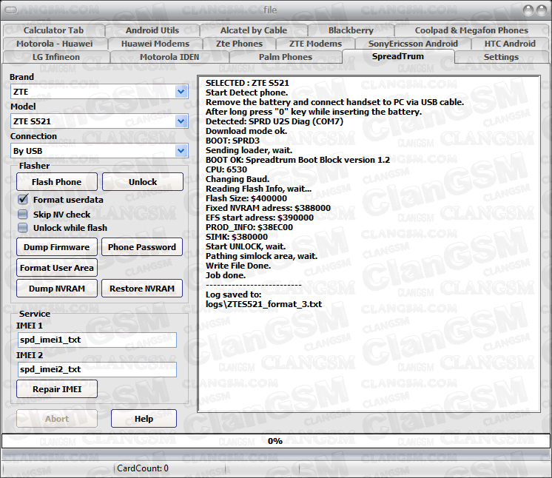Viewport: 552px width, 478px height.
Task: Click the Dump NVRAM button
Action: (57, 289)
